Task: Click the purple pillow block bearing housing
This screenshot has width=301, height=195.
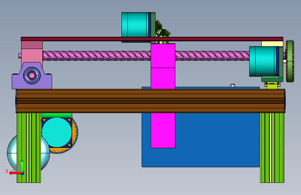Action: click(32, 76)
